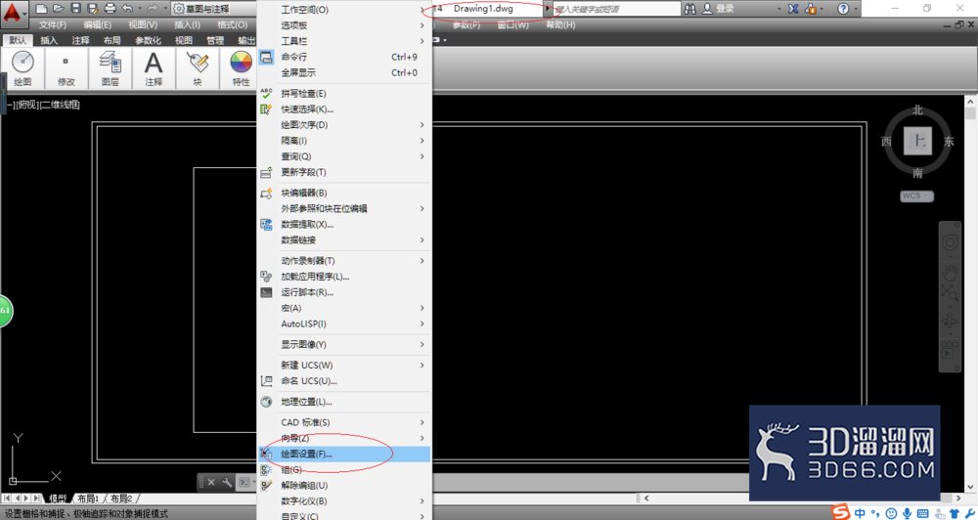Image resolution: width=978 pixels, height=520 pixels.
Task: Click the vertical scrollbar up arrow
Action: pyautogui.click(x=970, y=101)
